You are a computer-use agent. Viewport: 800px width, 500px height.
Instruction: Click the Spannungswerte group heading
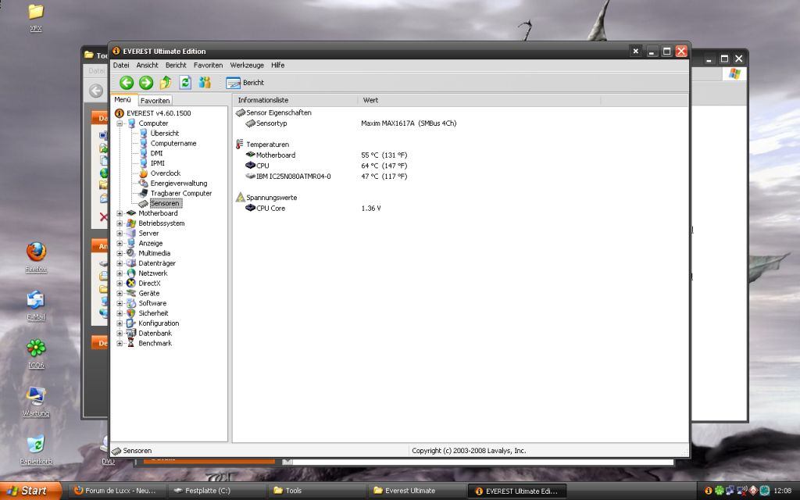tap(271, 198)
